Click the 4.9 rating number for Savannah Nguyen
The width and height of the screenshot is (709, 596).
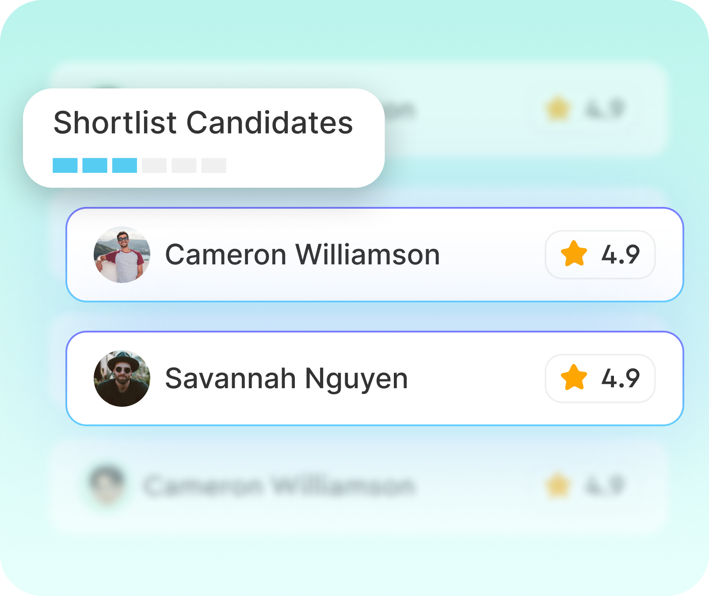pos(620,378)
